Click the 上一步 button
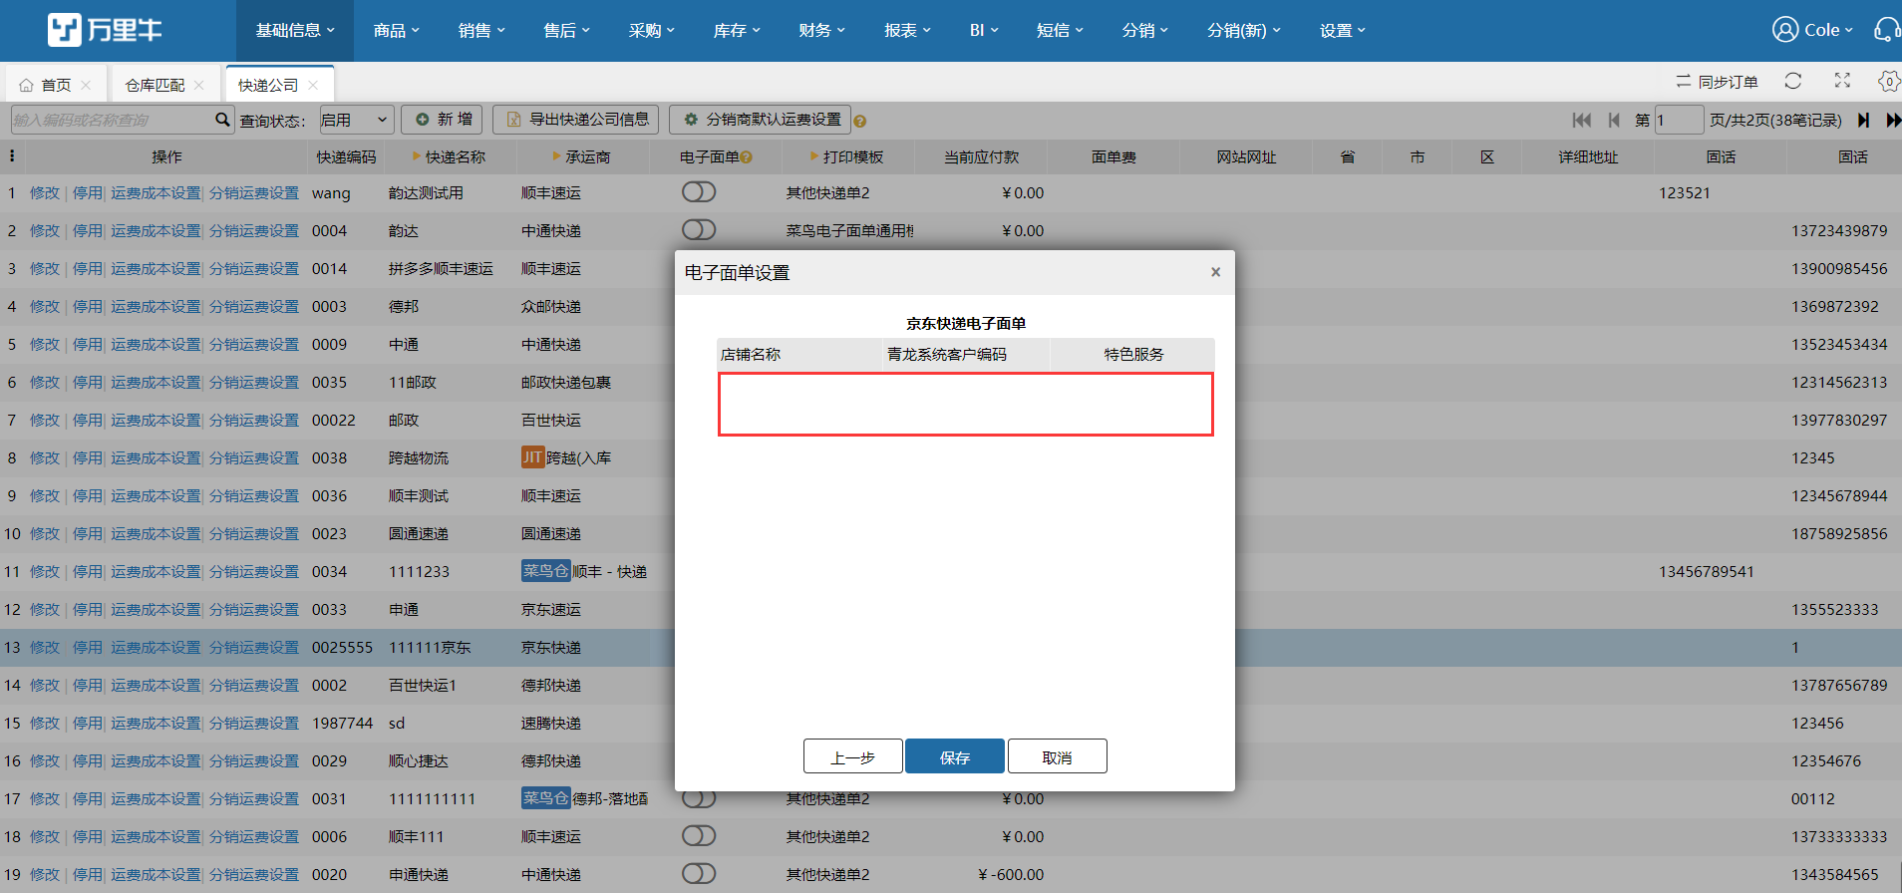This screenshot has height=893, width=1902. tap(852, 757)
